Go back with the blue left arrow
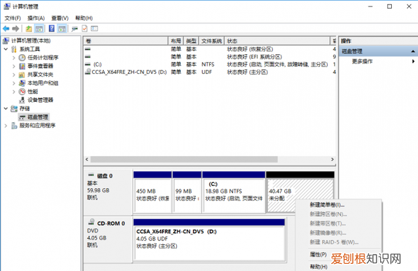Image resolution: width=418 pixels, height=271 pixels. (x=6, y=29)
